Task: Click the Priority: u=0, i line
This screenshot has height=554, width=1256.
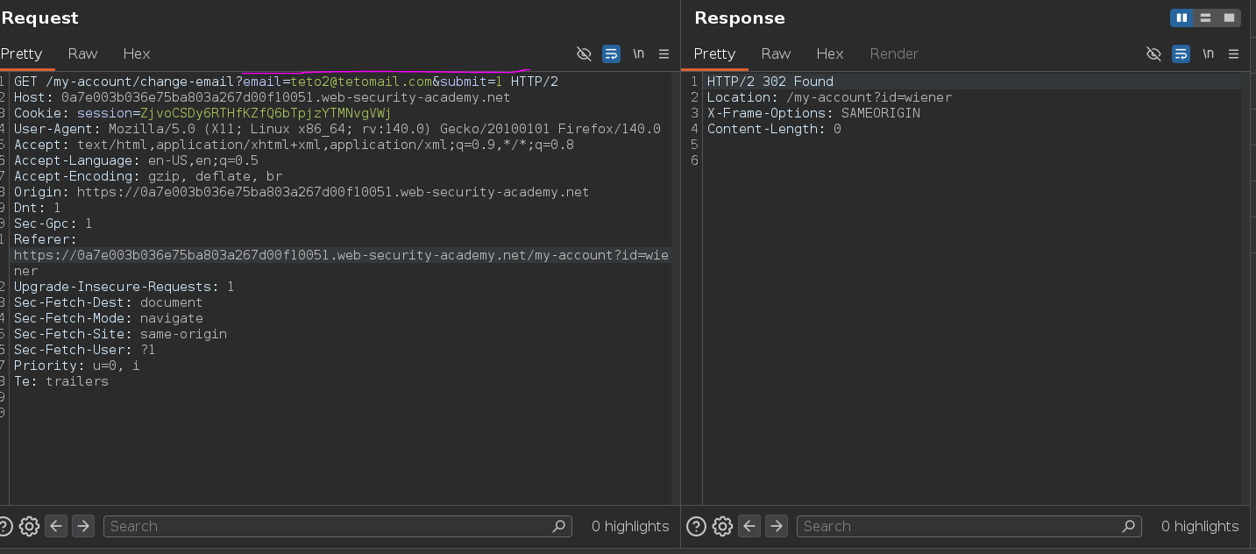Action: coord(76,366)
